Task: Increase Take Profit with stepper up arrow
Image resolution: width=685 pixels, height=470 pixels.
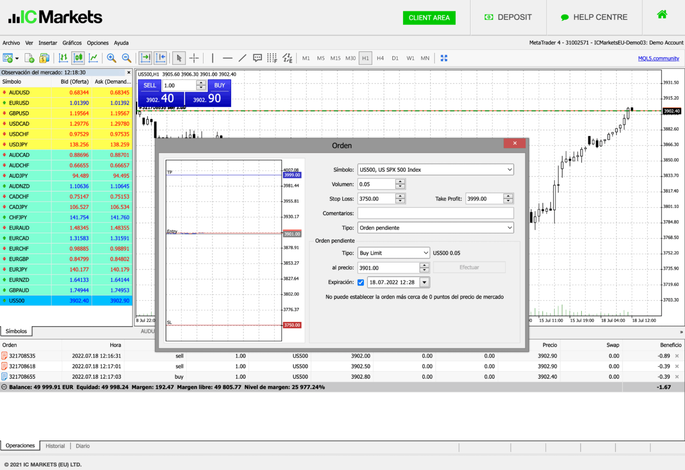Action: [508, 196]
